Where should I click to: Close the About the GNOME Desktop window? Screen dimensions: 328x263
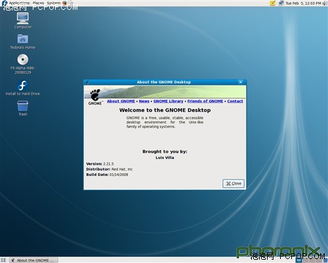(241, 82)
